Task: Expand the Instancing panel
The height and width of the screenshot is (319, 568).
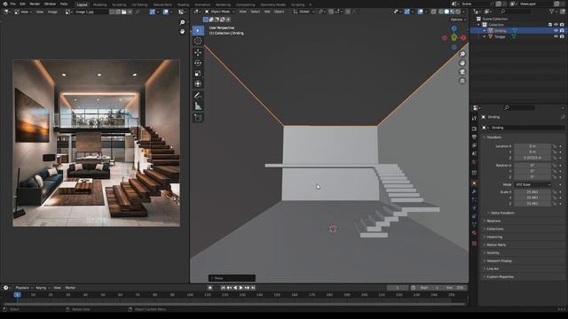Action: (494, 237)
